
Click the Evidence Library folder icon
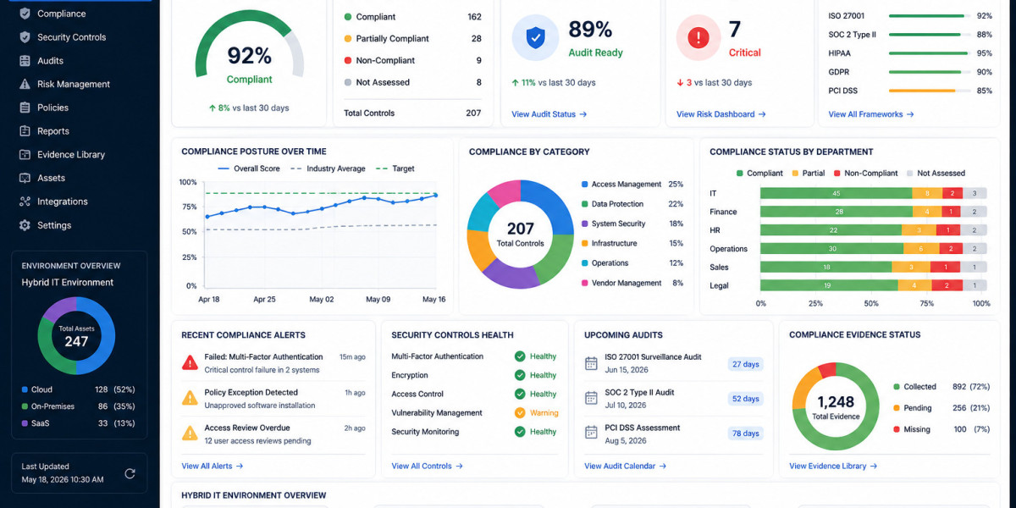pos(25,155)
